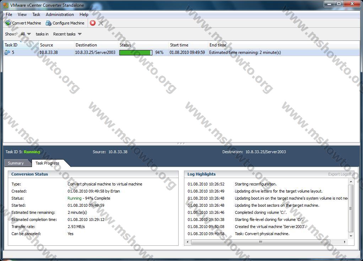The width and height of the screenshot is (363, 261).
Task: Click the panel splitter grip dots
Action: pos(181,144)
